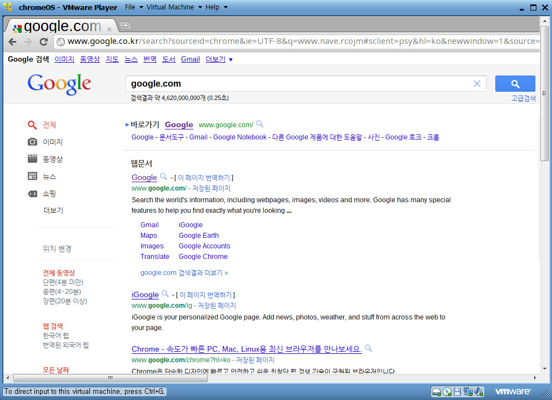Image resolution: width=552 pixels, height=400 pixels.
Task: Open the 더보기 dropdown in Google navigation bar
Action: 219,59
